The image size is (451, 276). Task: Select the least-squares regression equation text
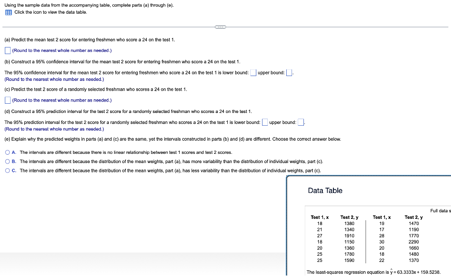click(x=374, y=272)
